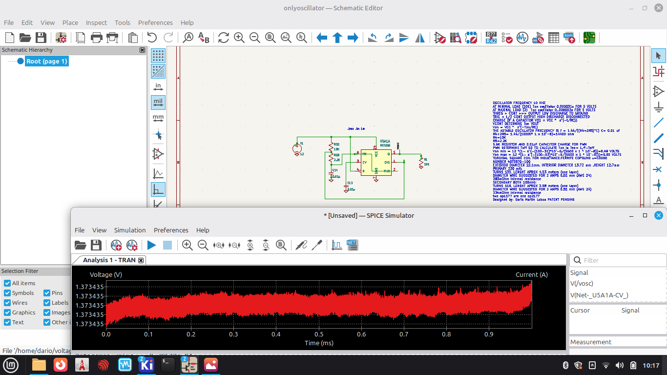Click the Find and Replace icon
Image resolution: width=667 pixels, height=375 pixels.
[x=204, y=38]
